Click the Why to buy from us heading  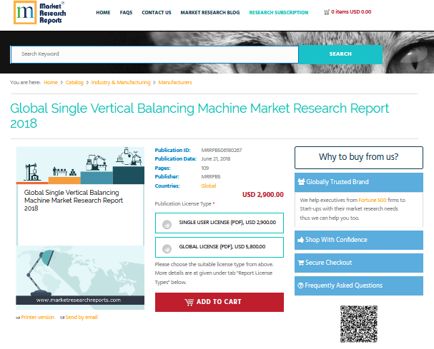pyautogui.click(x=359, y=157)
